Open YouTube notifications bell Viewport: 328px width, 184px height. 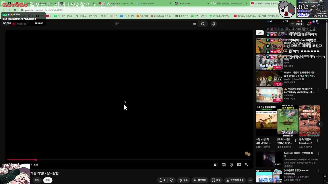tap(309, 24)
